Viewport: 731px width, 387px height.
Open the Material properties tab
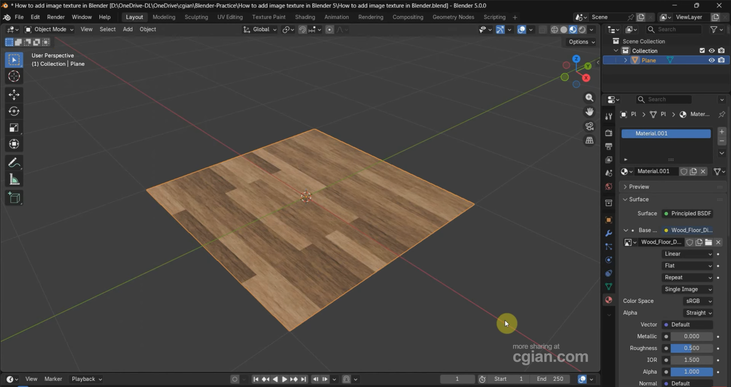pyautogui.click(x=609, y=300)
